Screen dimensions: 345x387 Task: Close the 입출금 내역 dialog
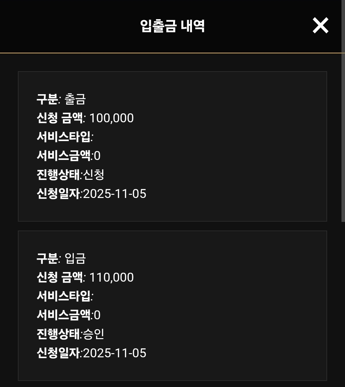320,26
